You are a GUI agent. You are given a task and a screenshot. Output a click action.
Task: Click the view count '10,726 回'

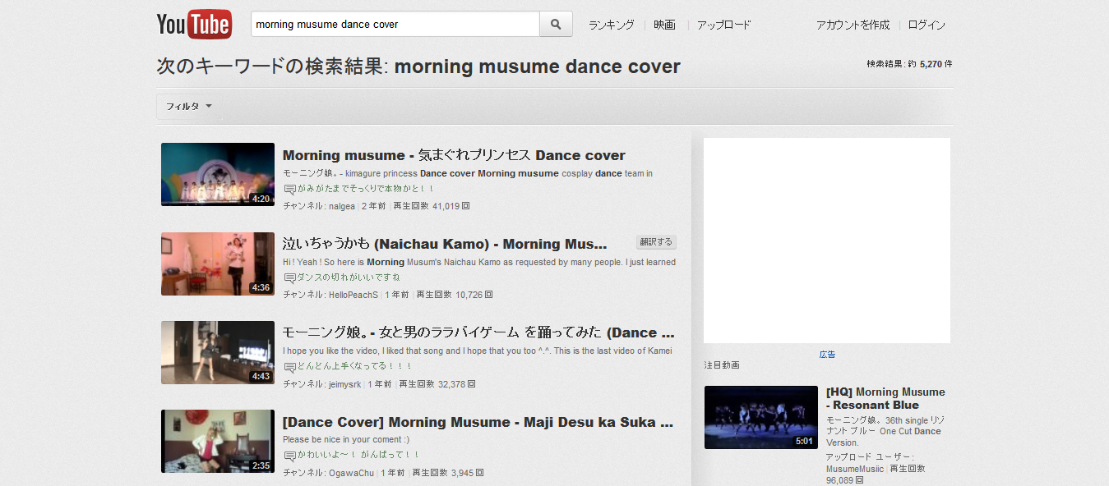point(474,295)
